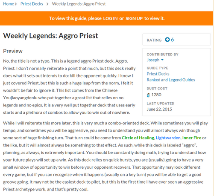Open Priest Decks in the breadcrumb
The width and height of the screenshot is (214, 196).
click(32, 4)
